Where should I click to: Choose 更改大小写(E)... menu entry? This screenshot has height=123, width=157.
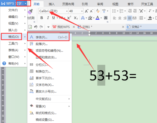click(50, 91)
